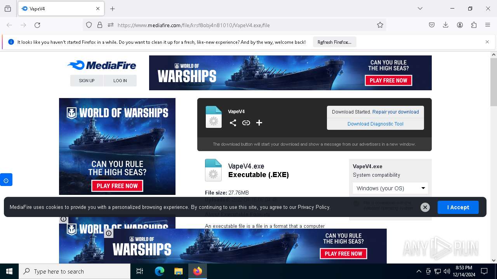
Task: Open the Firefox tab list icon
Action: point(8,9)
